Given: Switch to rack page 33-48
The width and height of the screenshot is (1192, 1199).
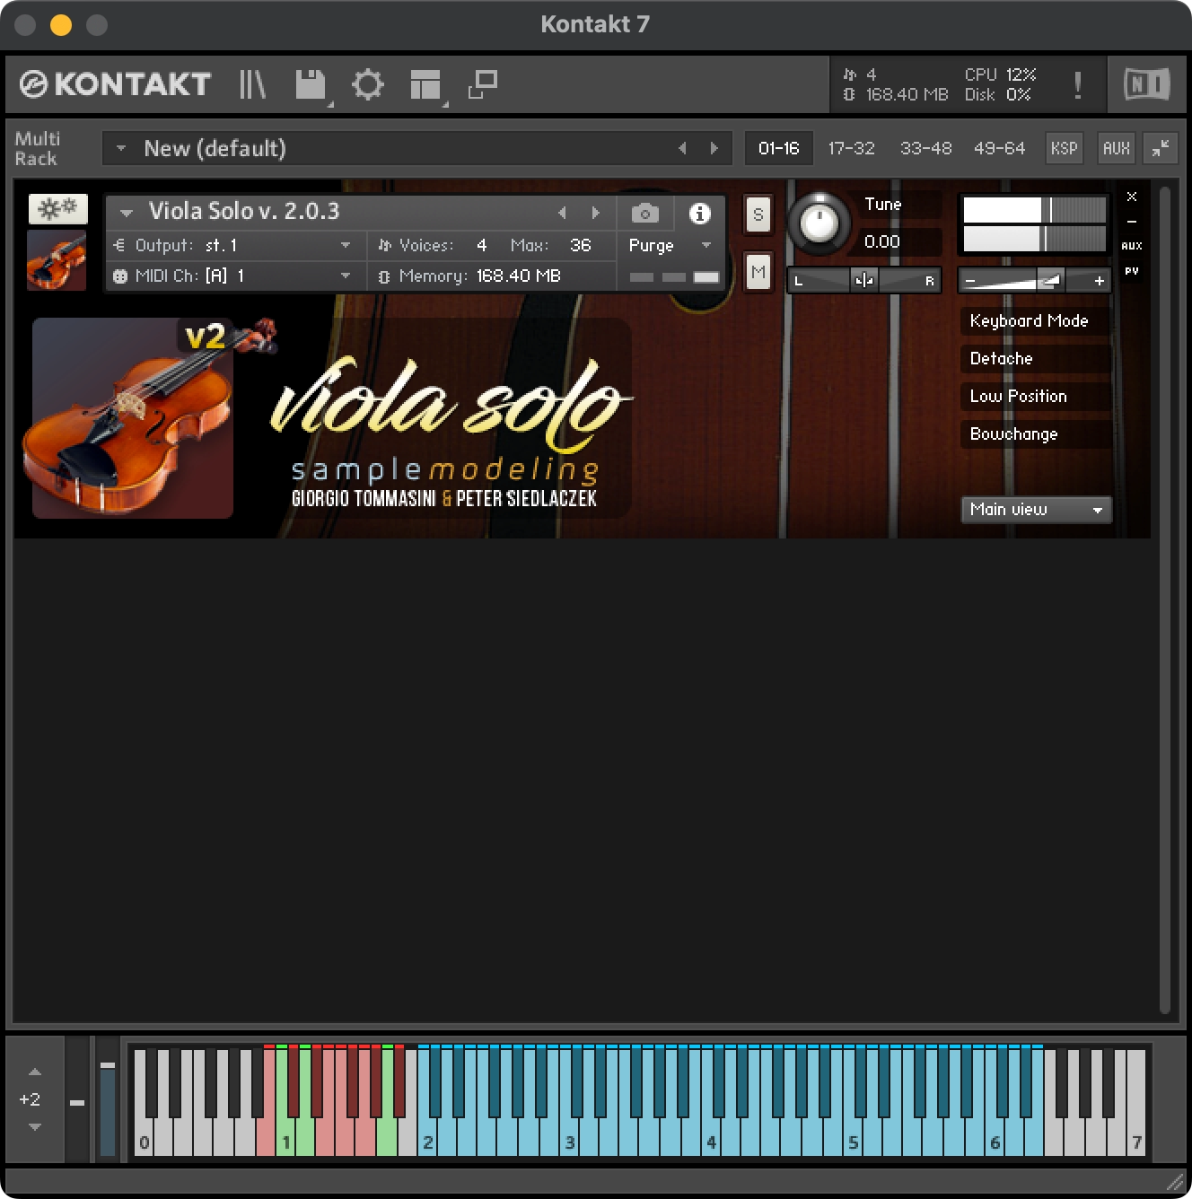Looking at the screenshot, I should pyautogui.click(x=925, y=148).
